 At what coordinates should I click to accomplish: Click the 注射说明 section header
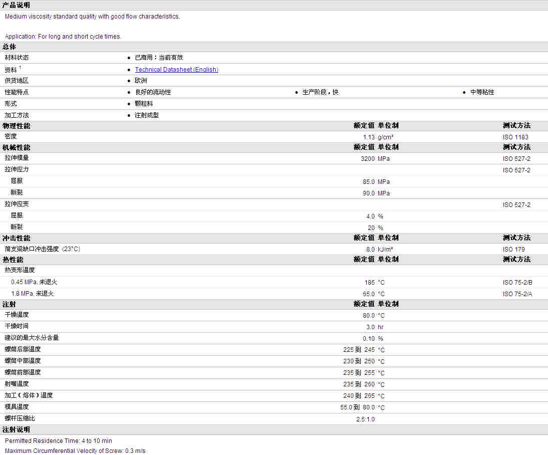click(x=16, y=430)
